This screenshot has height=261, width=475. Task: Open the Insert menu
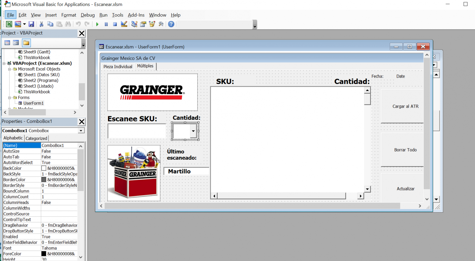(x=51, y=15)
